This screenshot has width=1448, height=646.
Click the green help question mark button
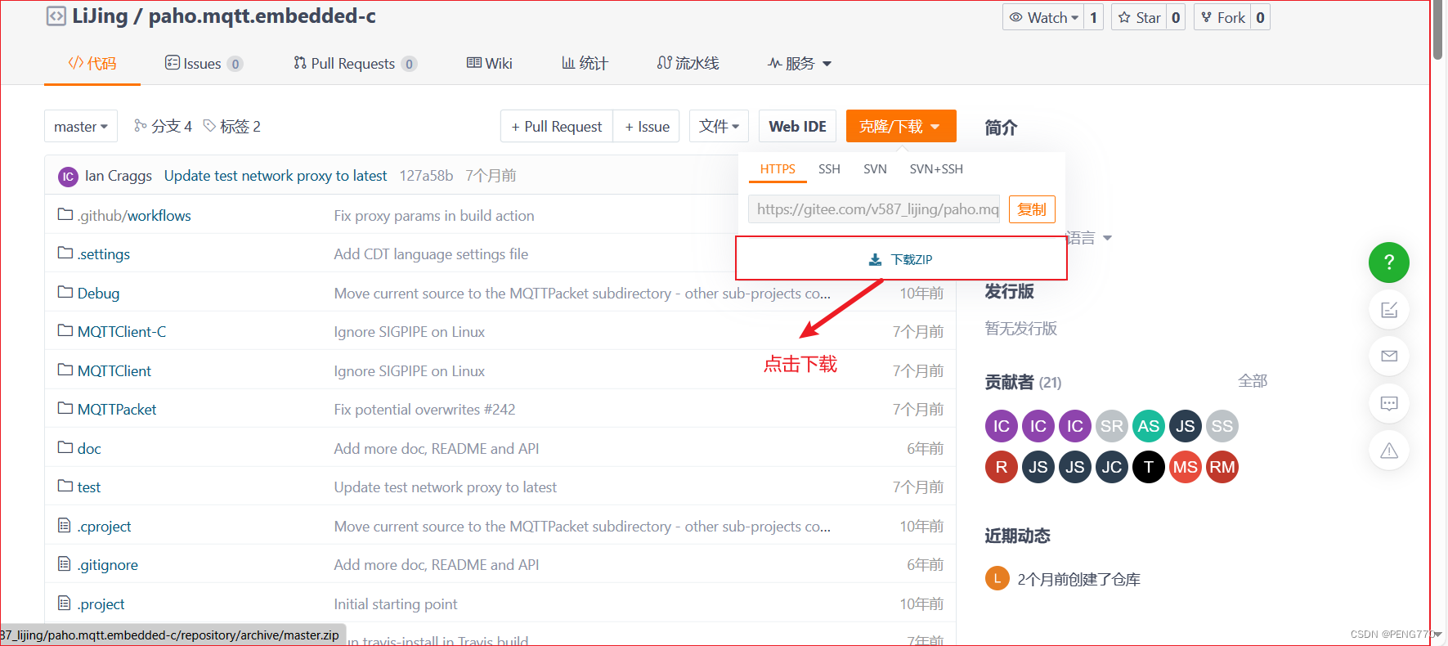(1388, 262)
